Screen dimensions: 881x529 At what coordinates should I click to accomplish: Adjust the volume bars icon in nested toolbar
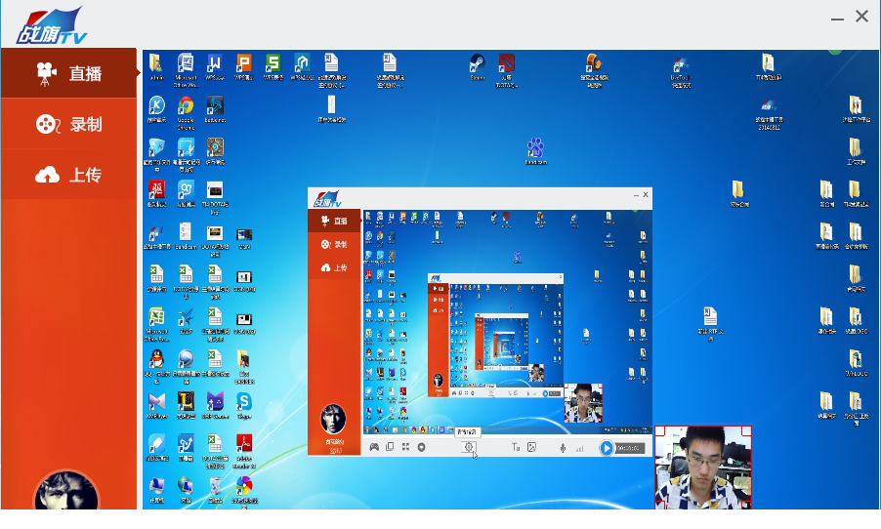click(x=579, y=448)
